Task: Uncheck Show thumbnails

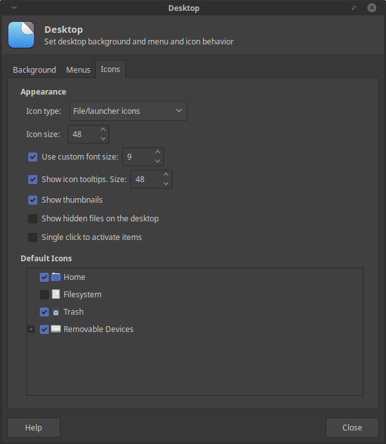Action: pyautogui.click(x=33, y=200)
